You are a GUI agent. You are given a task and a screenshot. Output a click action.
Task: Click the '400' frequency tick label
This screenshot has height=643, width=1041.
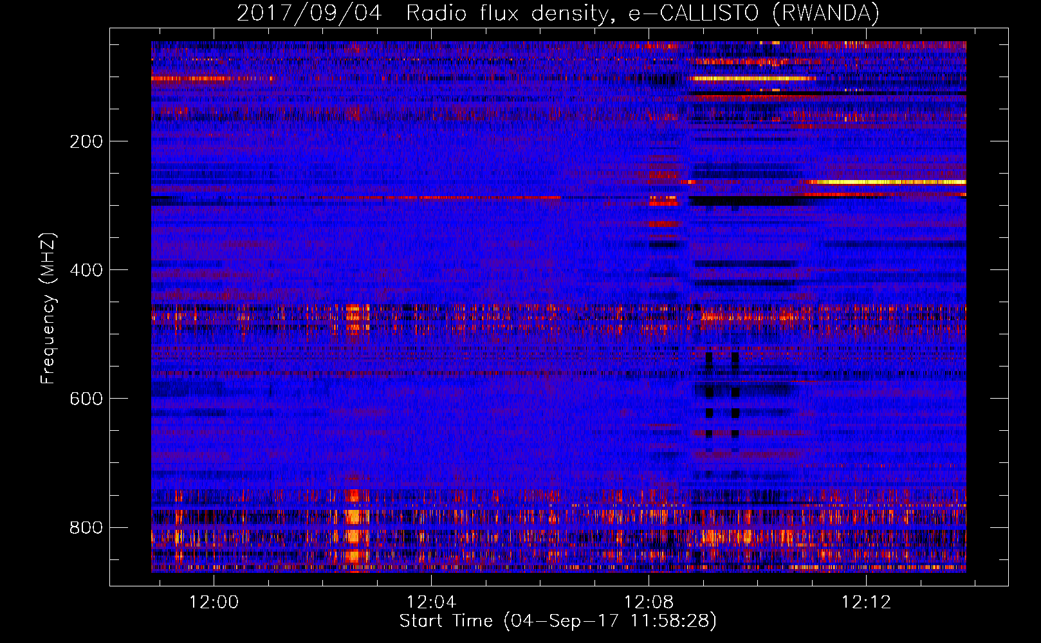(86, 270)
